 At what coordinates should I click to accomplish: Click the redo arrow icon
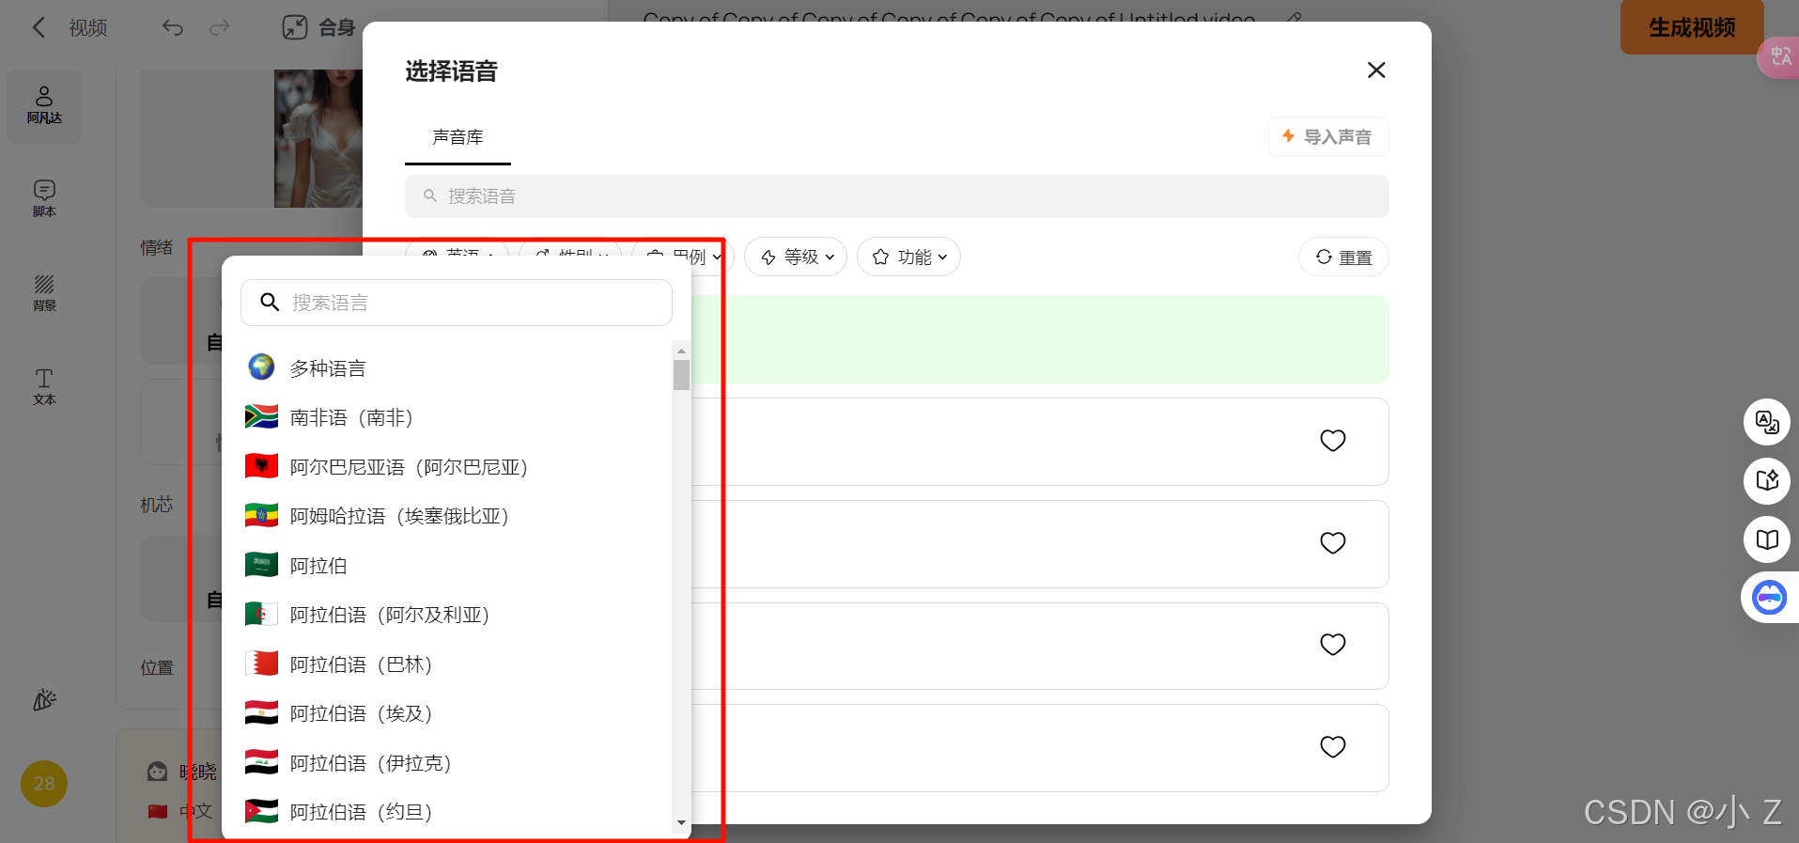pos(220,27)
